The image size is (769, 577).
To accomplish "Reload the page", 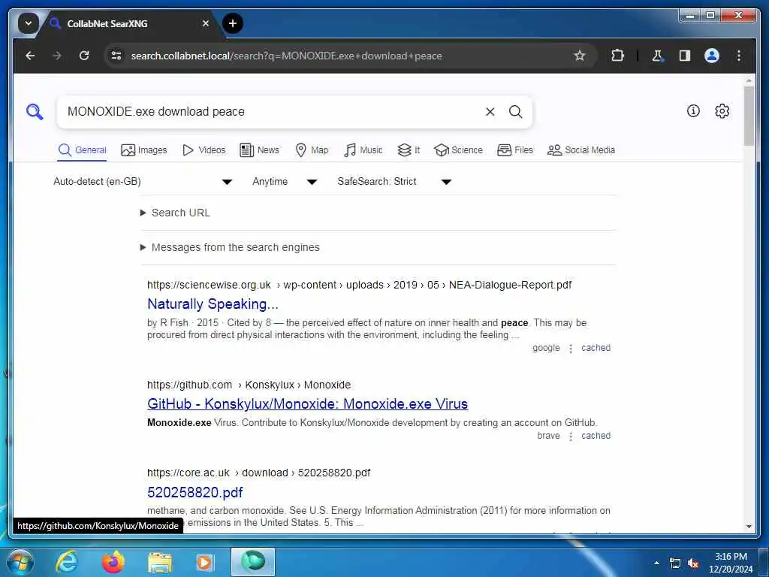I will coord(84,56).
